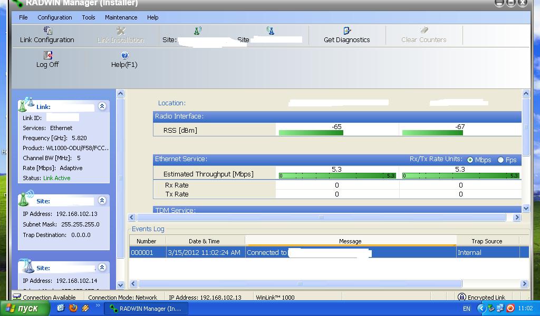The height and width of the screenshot is (316, 540).
Task: Open the Configuration menu
Action: [55, 17]
